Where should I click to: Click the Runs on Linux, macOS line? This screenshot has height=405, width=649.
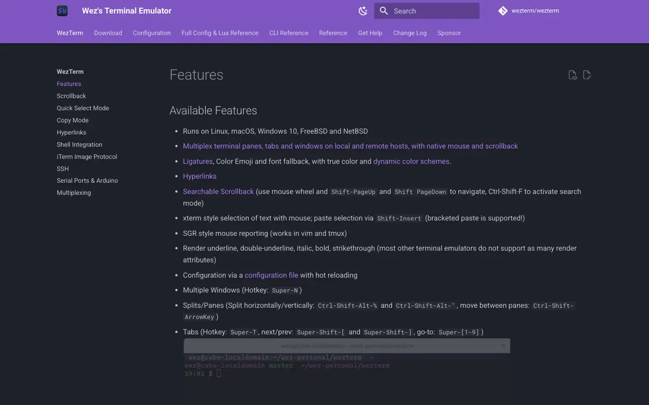275,131
